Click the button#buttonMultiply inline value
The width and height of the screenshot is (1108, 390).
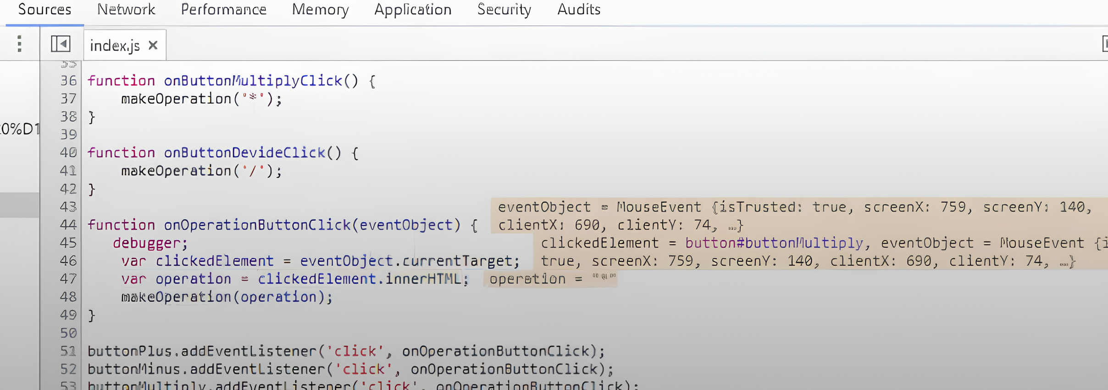[x=774, y=243]
